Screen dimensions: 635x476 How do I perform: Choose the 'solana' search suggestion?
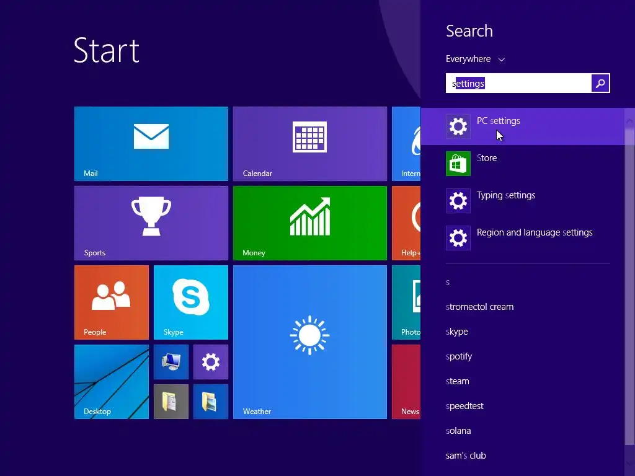(458, 431)
